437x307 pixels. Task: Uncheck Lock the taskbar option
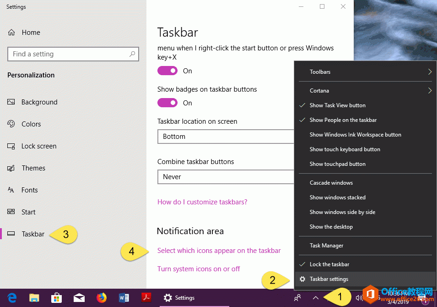[x=329, y=264]
